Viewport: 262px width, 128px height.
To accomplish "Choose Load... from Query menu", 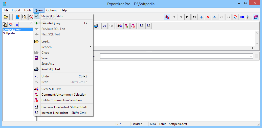I will (63, 41).
